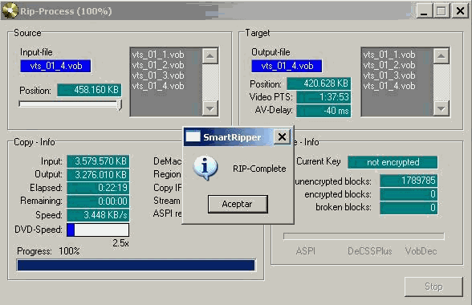Screen dimensions: 472x305
Task: Minimize the Rip-Process window
Action: click(424, 11)
